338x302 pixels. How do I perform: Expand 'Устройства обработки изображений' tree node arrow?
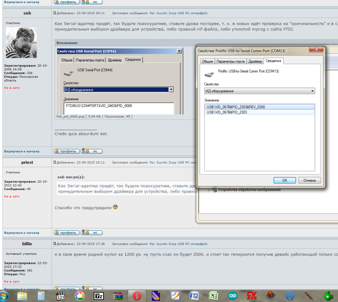[x=209, y=190]
